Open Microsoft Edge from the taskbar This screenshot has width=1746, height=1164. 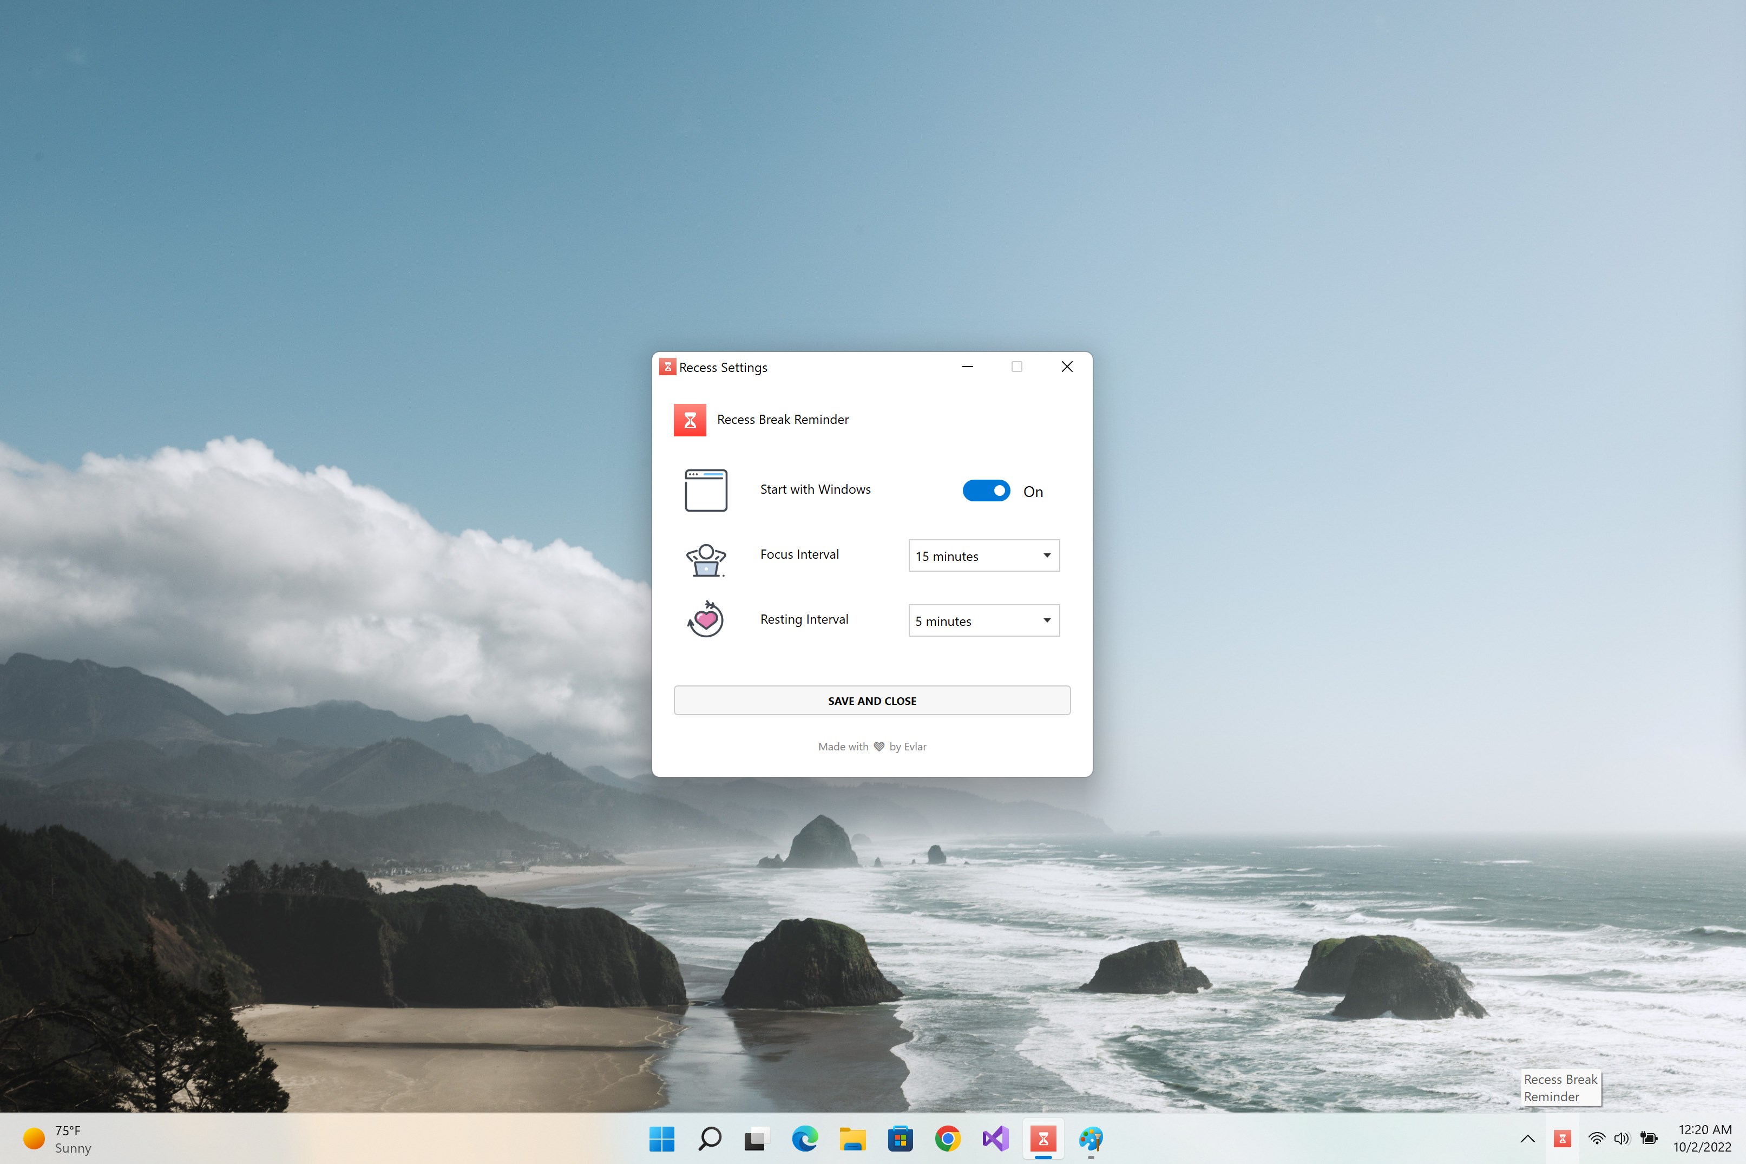(804, 1138)
